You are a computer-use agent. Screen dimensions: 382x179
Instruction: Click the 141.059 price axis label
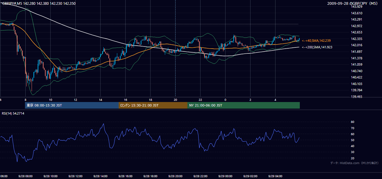357,64
